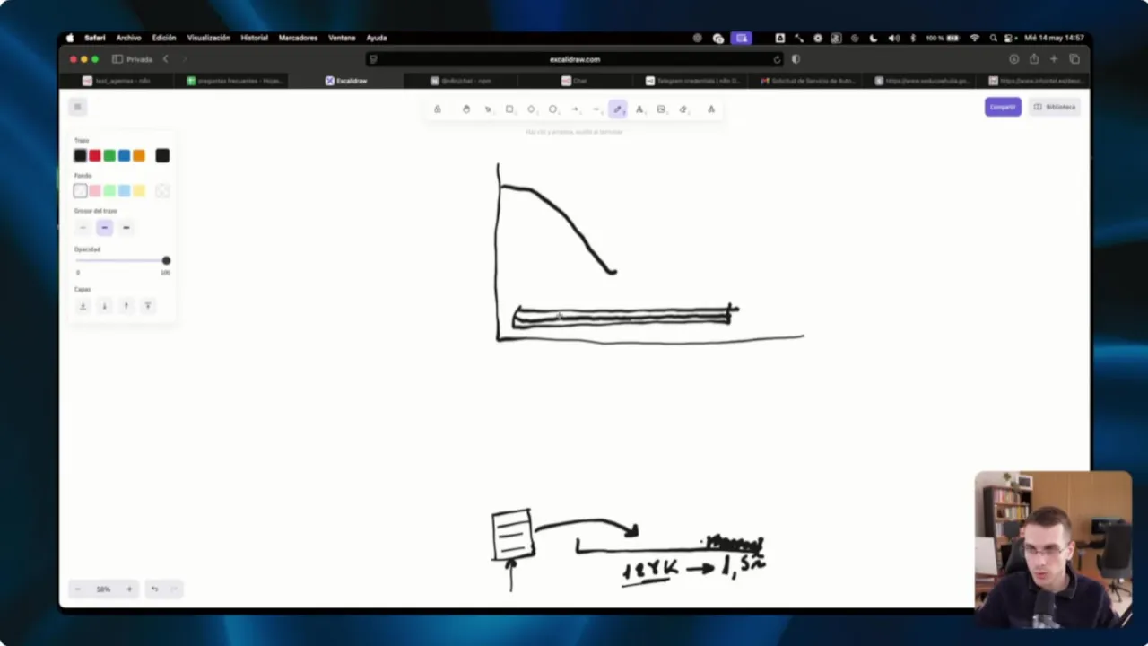Click the excalidraw.com address bar
Screen dimensions: 1148x646
click(x=575, y=59)
